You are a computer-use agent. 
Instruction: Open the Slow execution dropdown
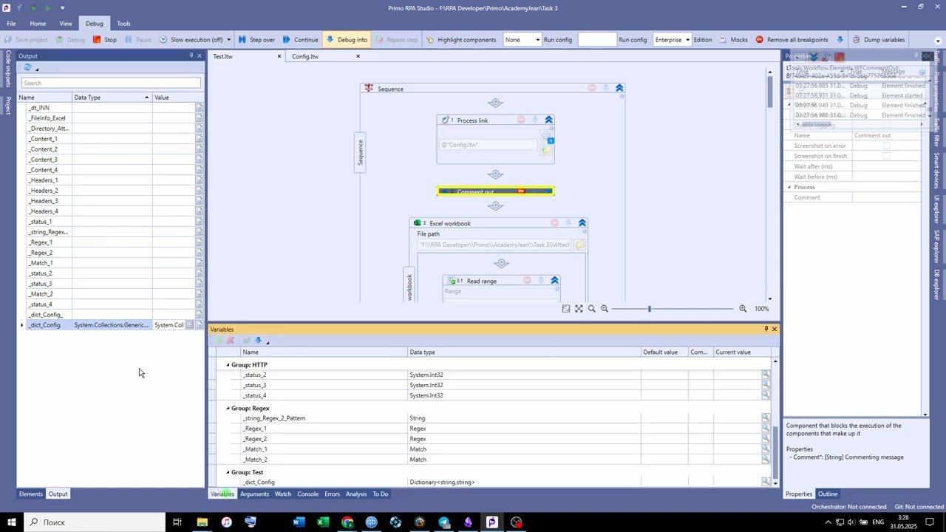[228, 40]
